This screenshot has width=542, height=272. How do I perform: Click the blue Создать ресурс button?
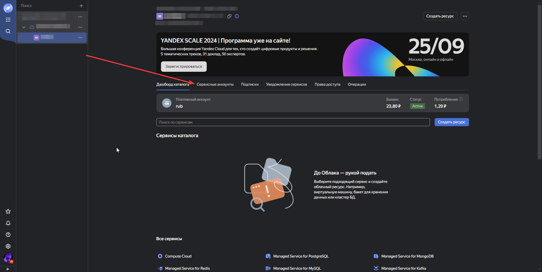click(x=452, y=122)
